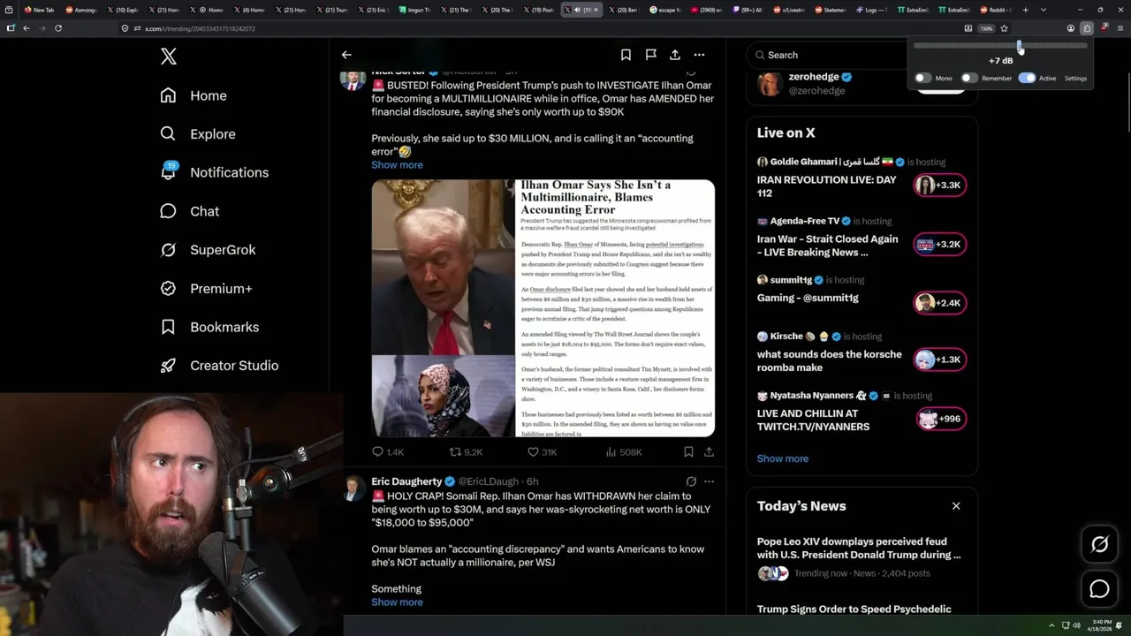Open Bookmarks in X sidebar

[x=209, y=327]
